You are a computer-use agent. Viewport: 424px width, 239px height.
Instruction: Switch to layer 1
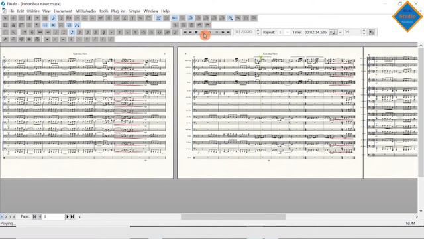coord(1,217)
